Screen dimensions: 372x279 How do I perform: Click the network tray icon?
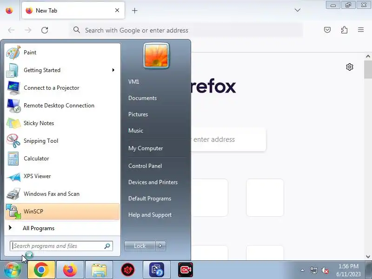[x=313, y=270]
